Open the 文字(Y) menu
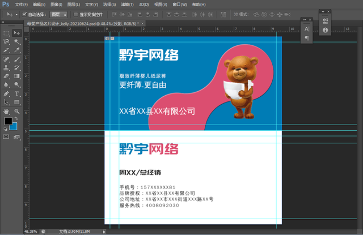 pyautogui.click(x=91, y=5)
